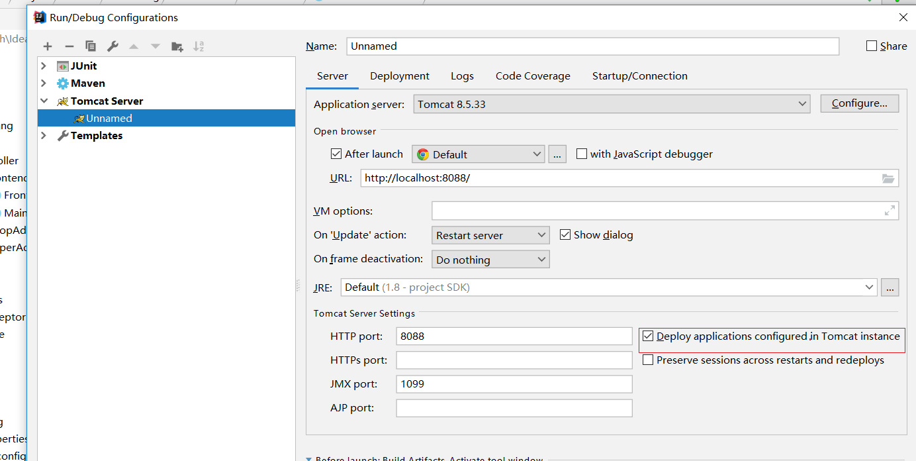The width and height of the screenshot is (916, 461).
Task: Click the VM options input field
Action: [665, 211]
